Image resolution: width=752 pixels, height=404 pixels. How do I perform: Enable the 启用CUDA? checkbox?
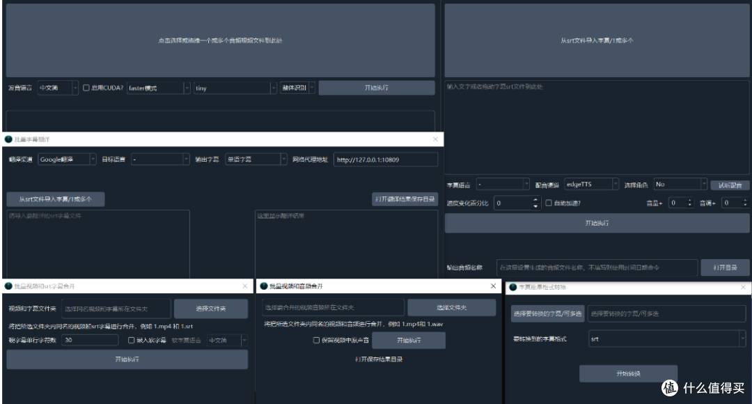pyautogui.click(x=86, y=88)
